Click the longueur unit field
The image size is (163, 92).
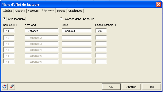[x=77, y=31]
